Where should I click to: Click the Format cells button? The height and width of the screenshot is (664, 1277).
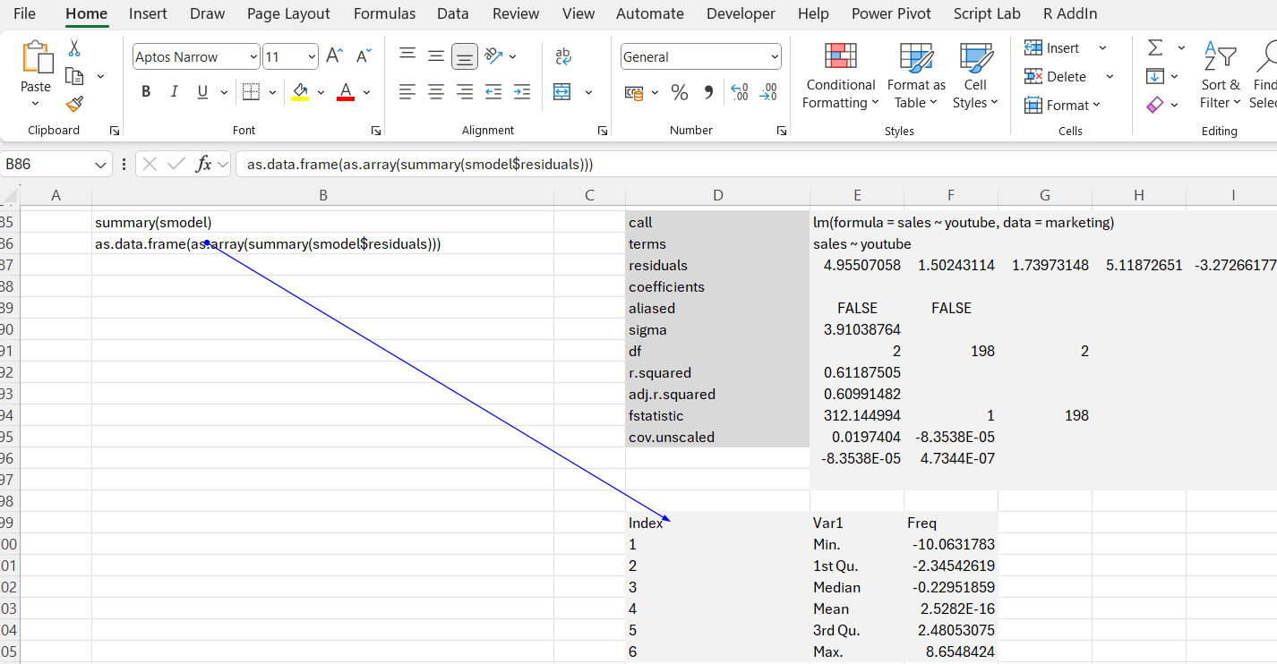click(x=1063, y=106)
